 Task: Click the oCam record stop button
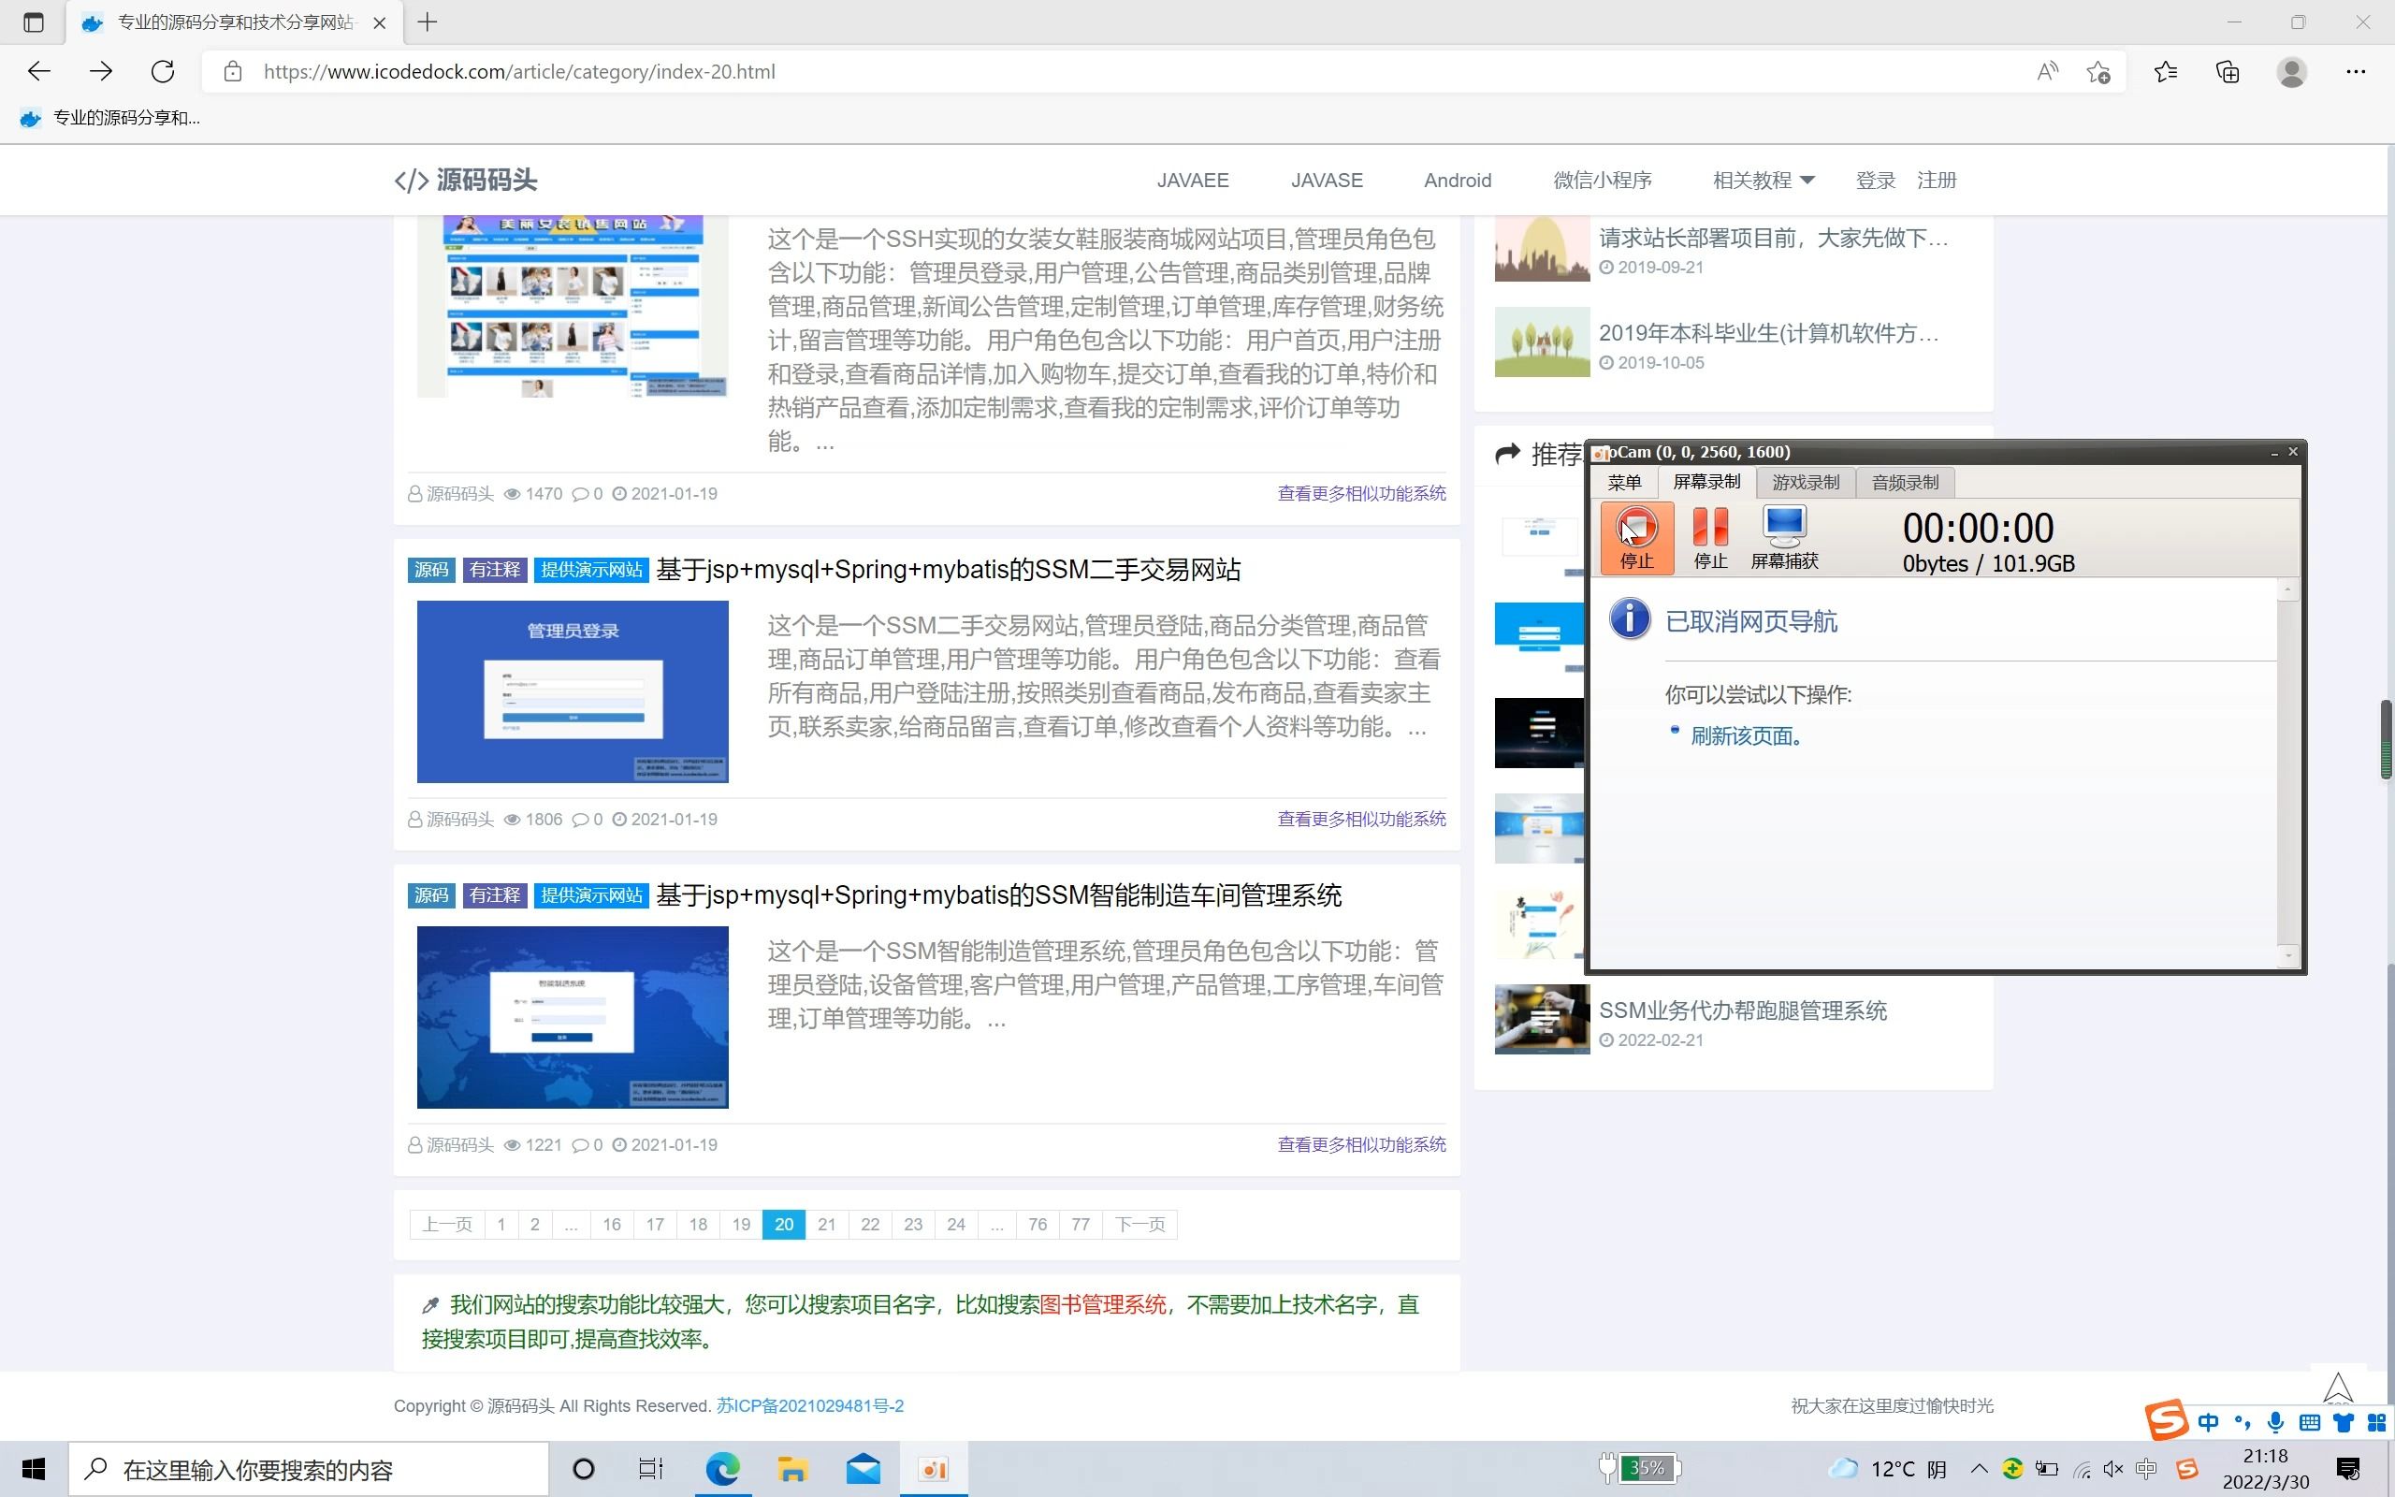1636,537
